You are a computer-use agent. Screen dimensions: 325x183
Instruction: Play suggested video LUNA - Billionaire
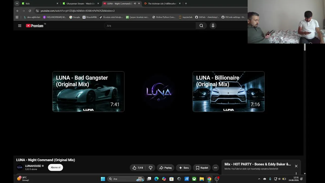point(229,91)
